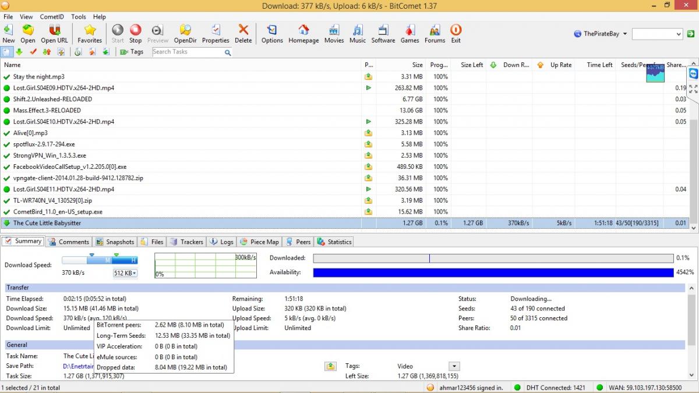Screen dimensions: 699x393
Task: Open the File menu
Action: (x=8, y=17)
